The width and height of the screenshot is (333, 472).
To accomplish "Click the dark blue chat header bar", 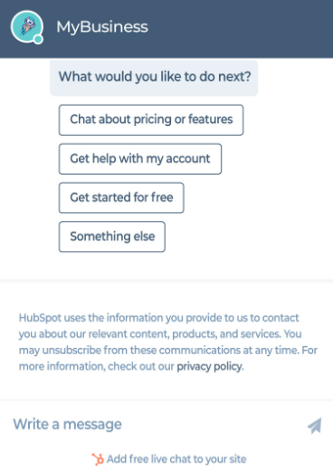I will 166,29.
